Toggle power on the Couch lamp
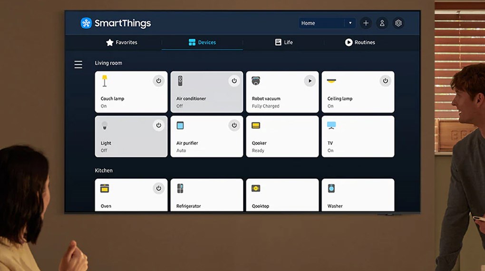 (159, 81)
